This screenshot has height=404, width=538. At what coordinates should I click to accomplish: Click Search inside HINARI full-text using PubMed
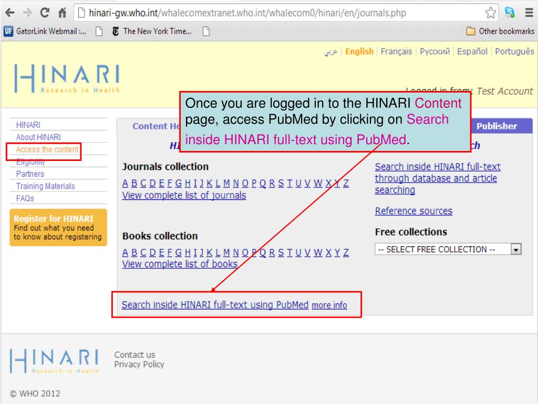point(215,305)
